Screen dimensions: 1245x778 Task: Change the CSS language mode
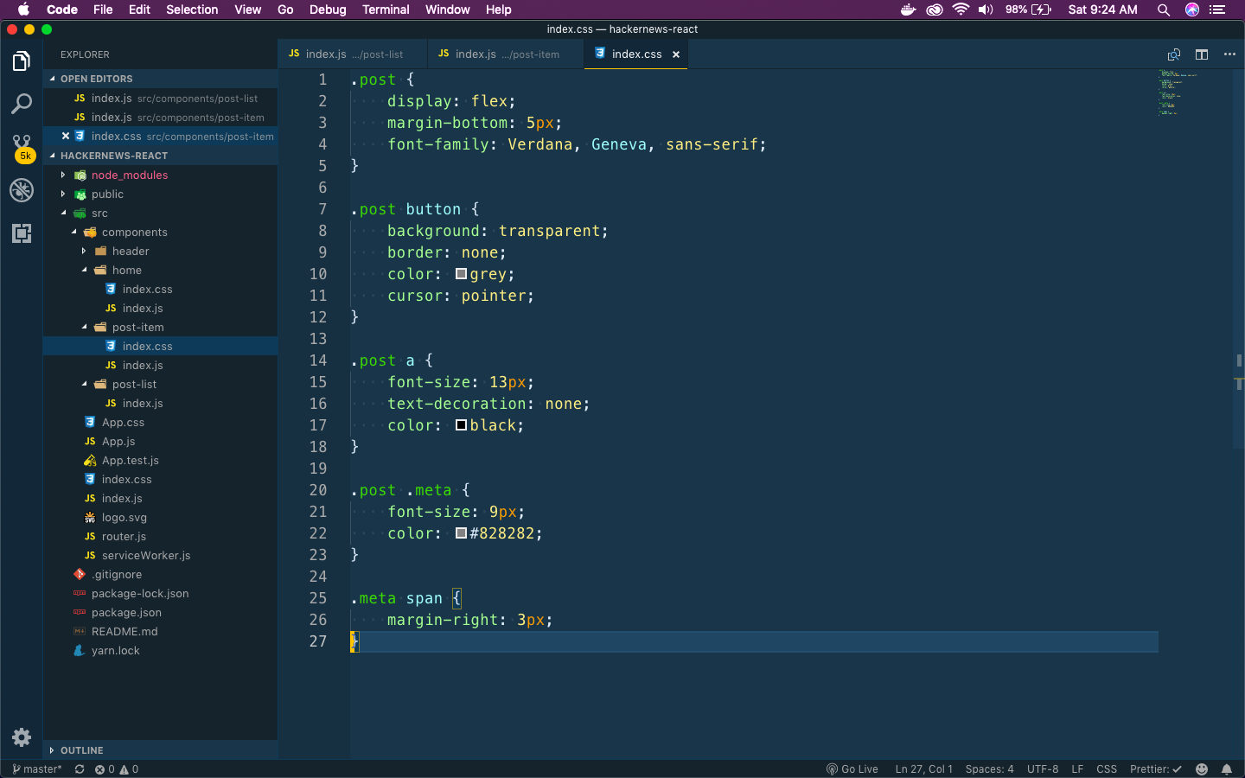pos(1107,769)
